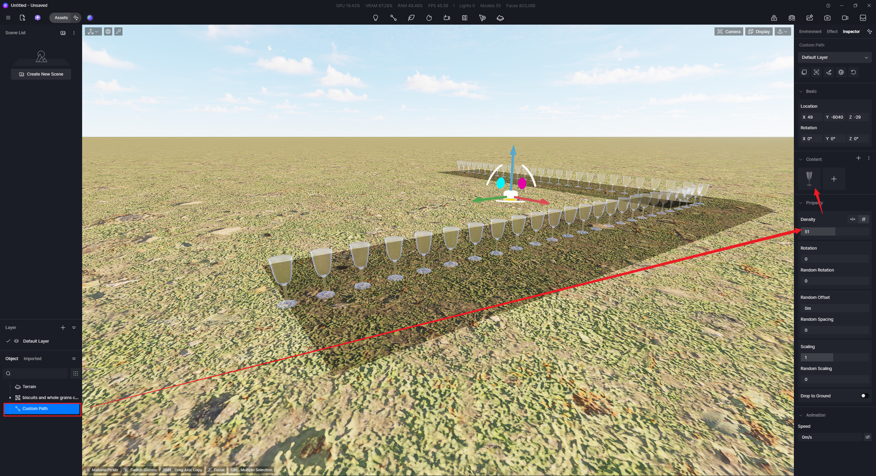
Task: Toggle the count-based density # button
Action: point(864,219)
